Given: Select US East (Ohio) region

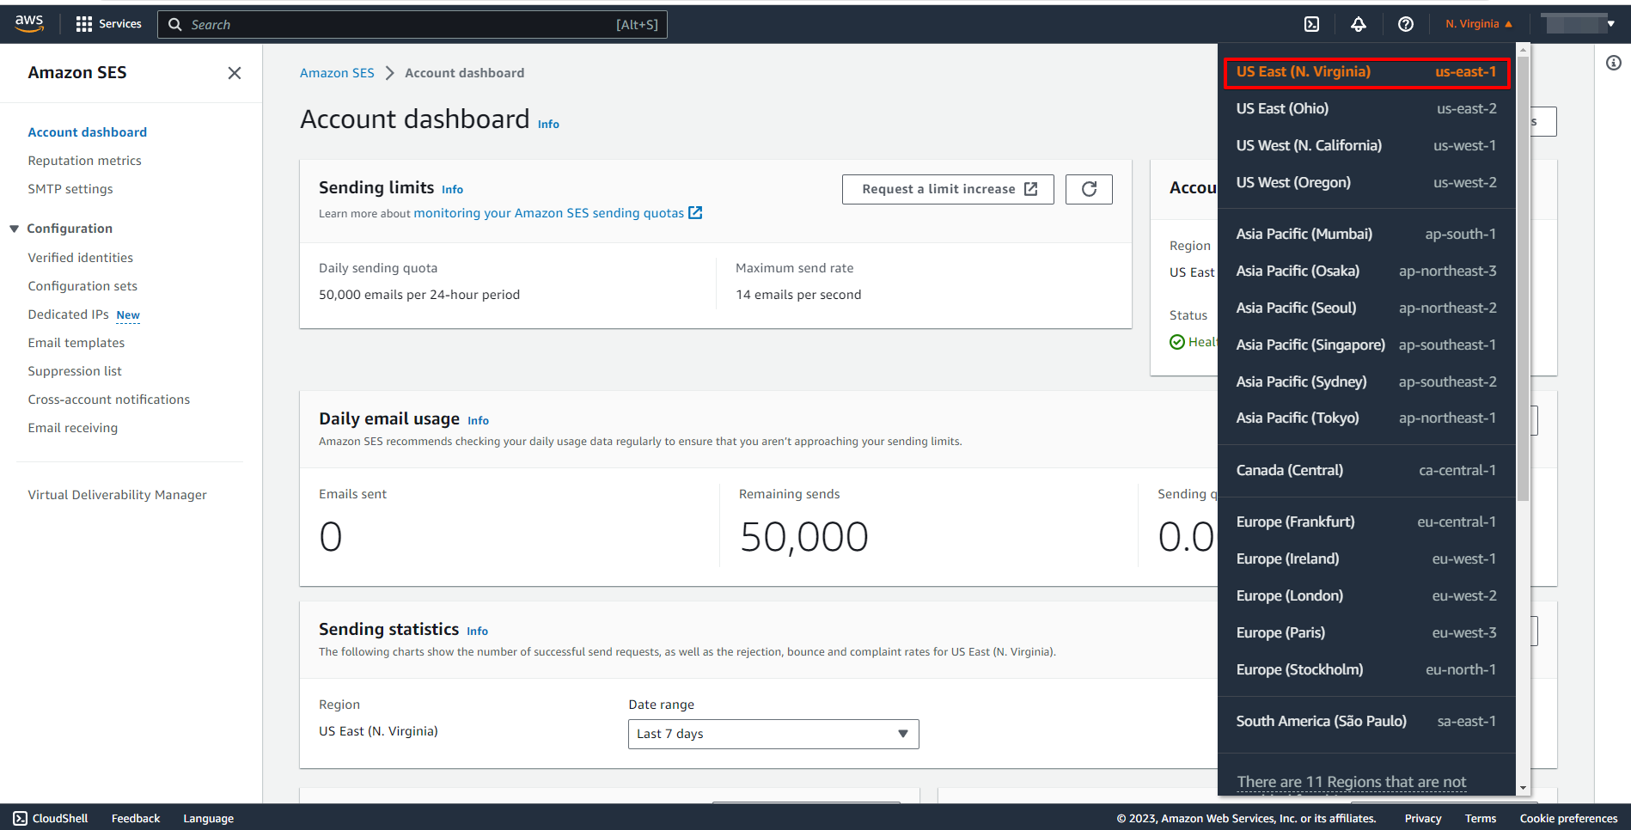Looking at the screenshot, I should (x=1366, y=108).
